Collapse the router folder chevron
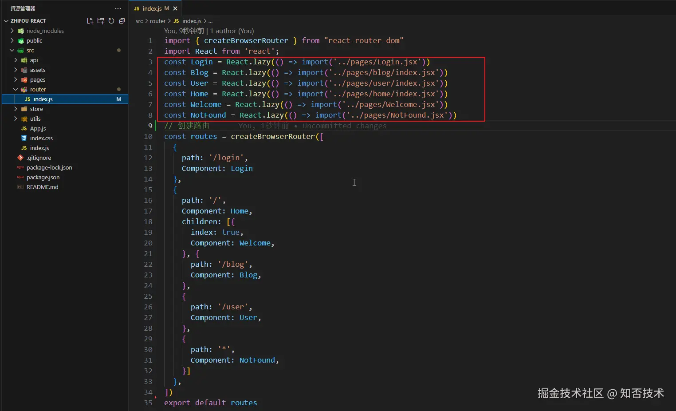Viewport: 676px width, 411px height. [16, 89]
